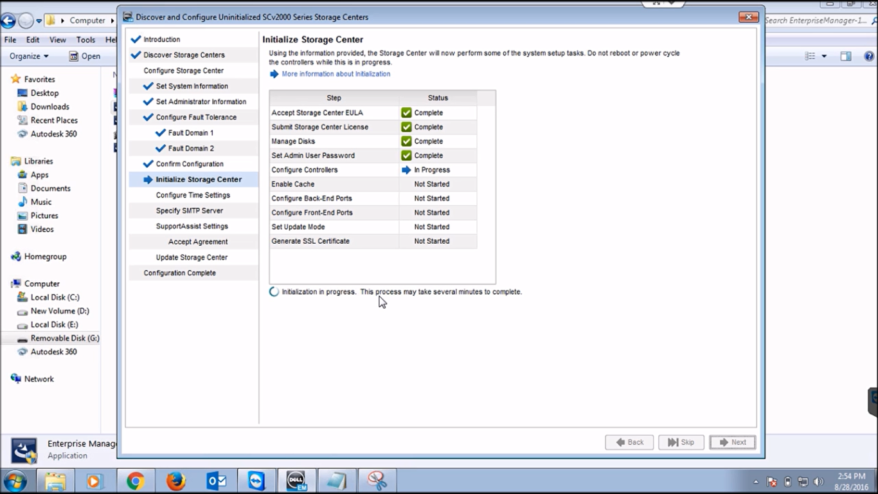
Task: Open Outlook from the taskbar
Action: (x=217, y=480)
